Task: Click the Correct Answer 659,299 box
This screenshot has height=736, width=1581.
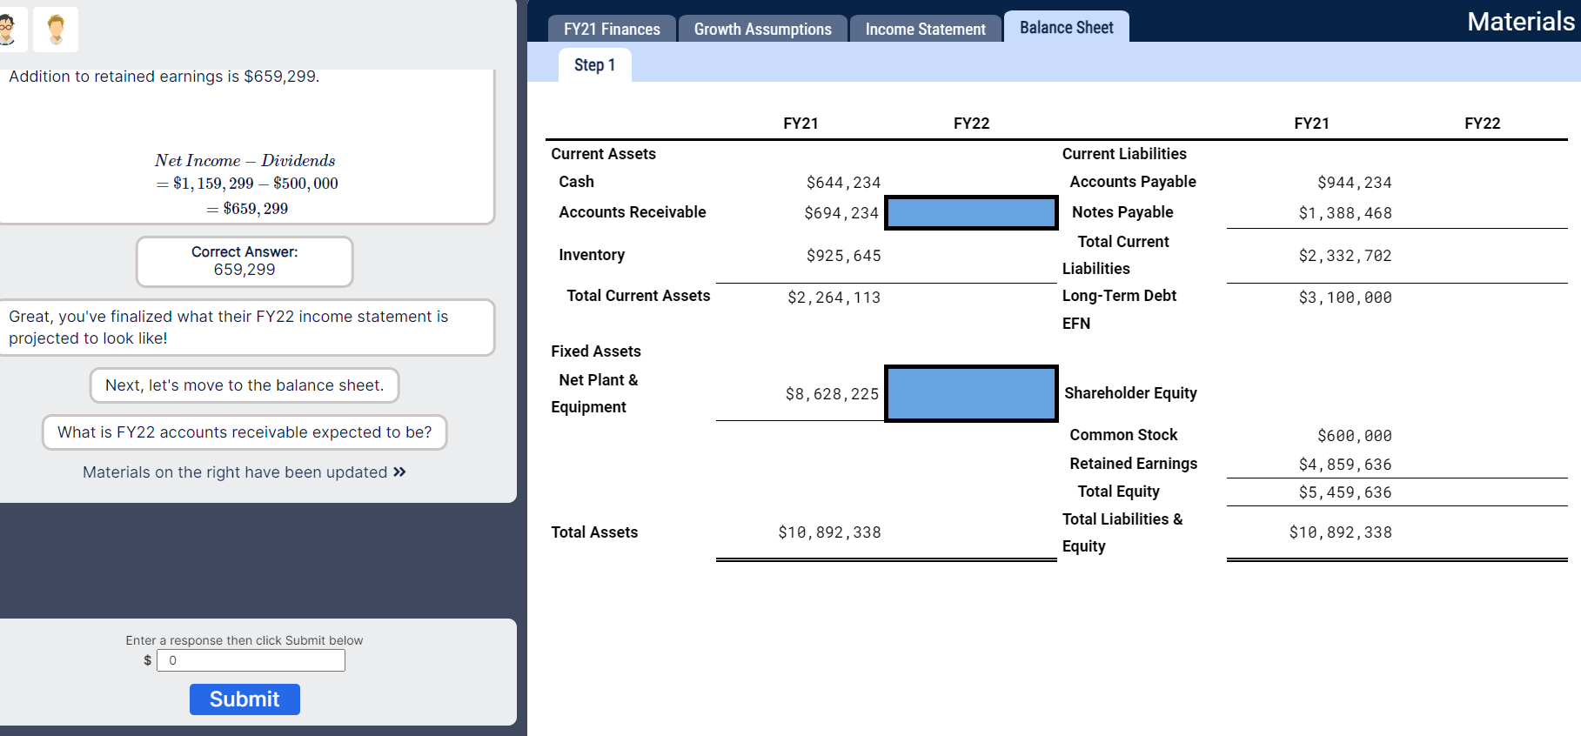Action: (x=245, y=261)
